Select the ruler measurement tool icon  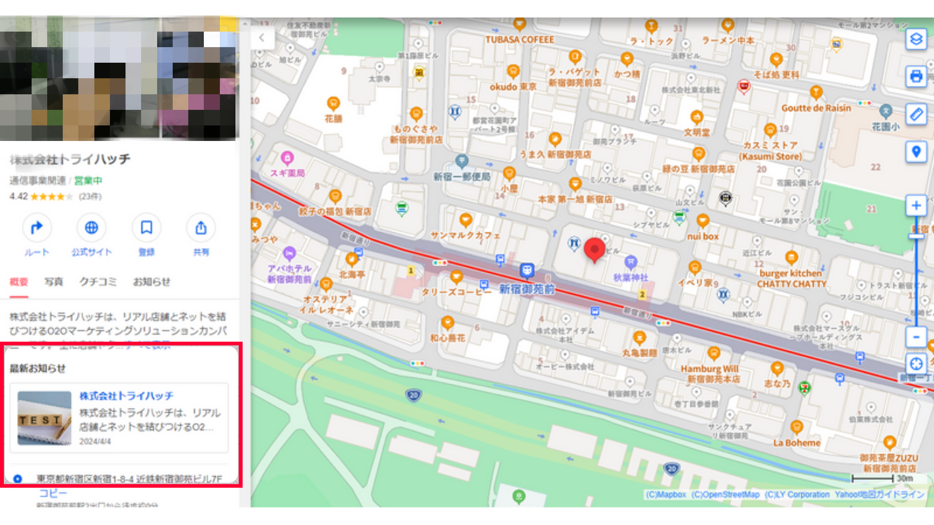[916, 114]
